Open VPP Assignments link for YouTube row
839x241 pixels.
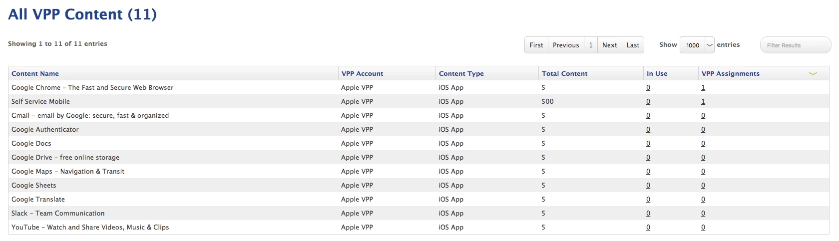[x=703, y=227]
